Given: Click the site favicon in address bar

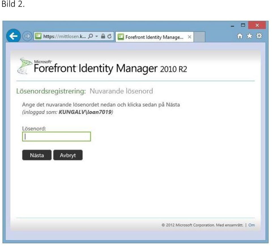Looking at the screenshot, I should point(38,36).
